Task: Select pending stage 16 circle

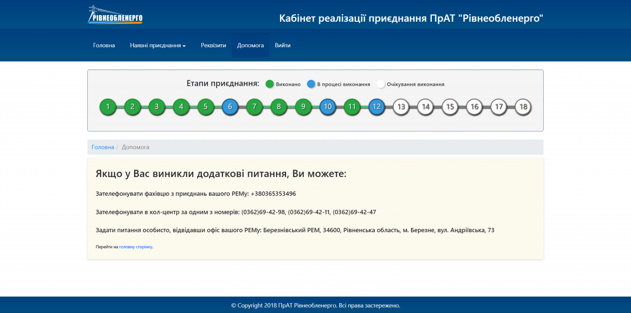Action: click(x=474, y=106)
